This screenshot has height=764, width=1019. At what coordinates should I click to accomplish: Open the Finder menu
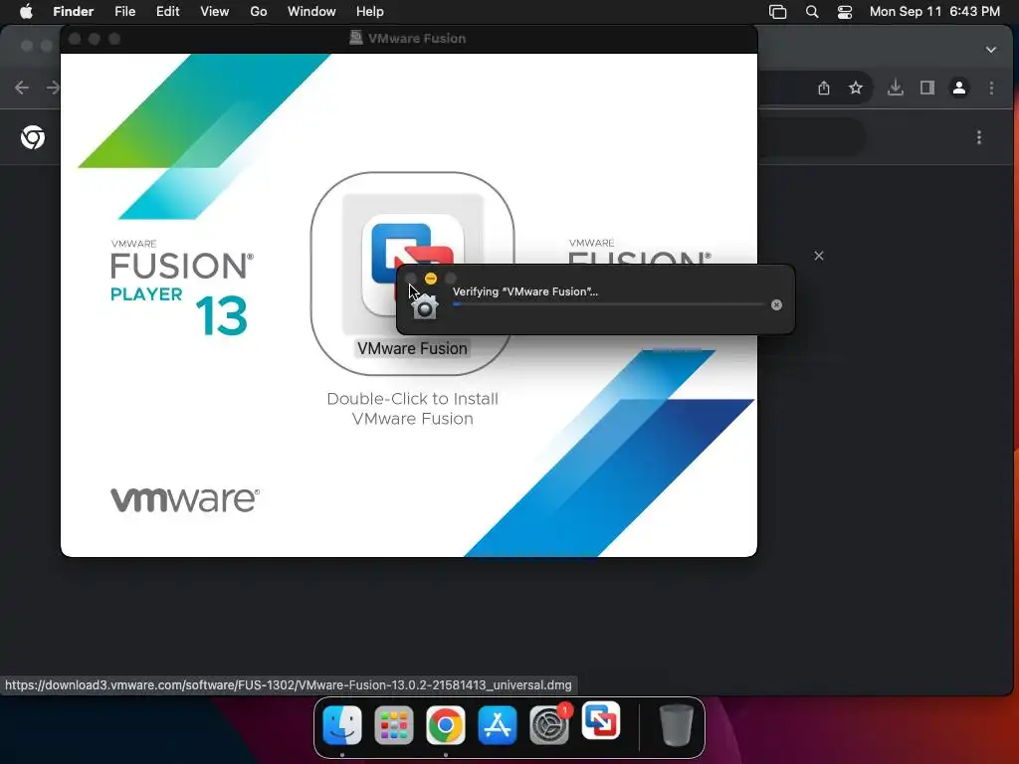[x=73, y=12]
